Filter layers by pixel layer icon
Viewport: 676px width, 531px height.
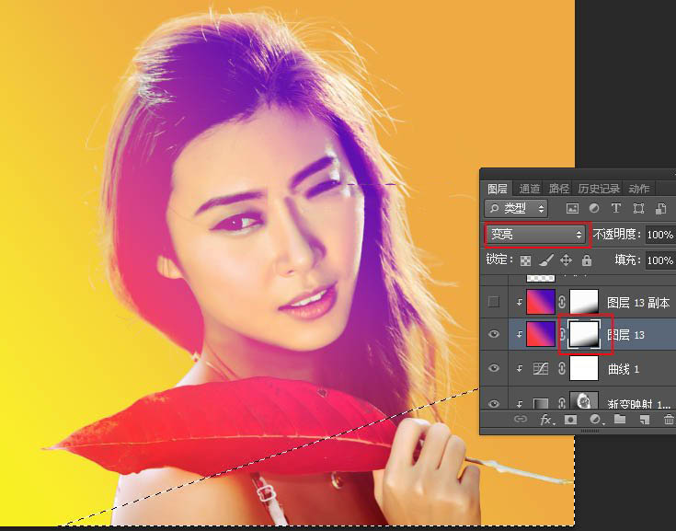click(x=572, y=209)
